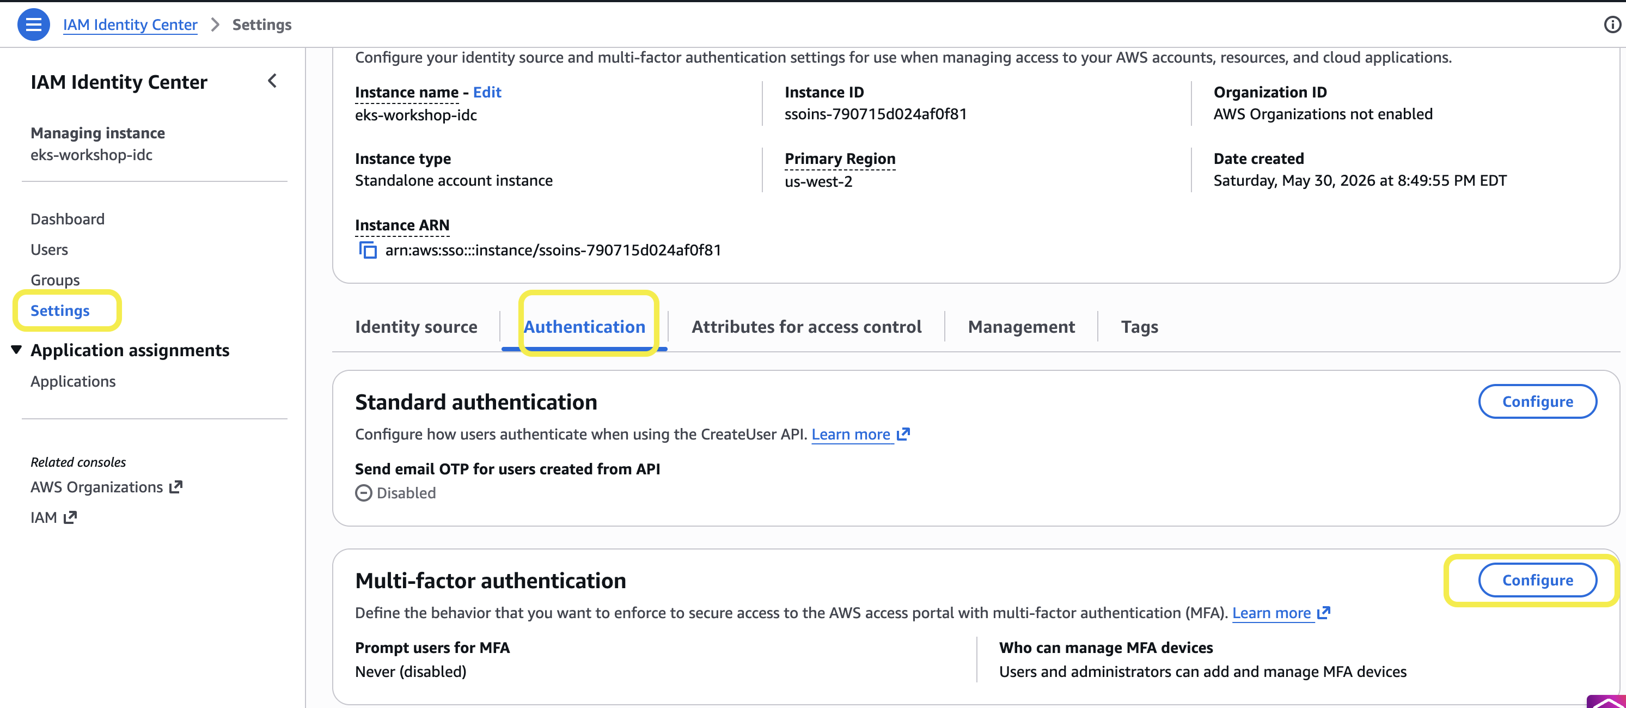Open Dashboard in the sidebar

pyautogui.click(x=68, y=219)
